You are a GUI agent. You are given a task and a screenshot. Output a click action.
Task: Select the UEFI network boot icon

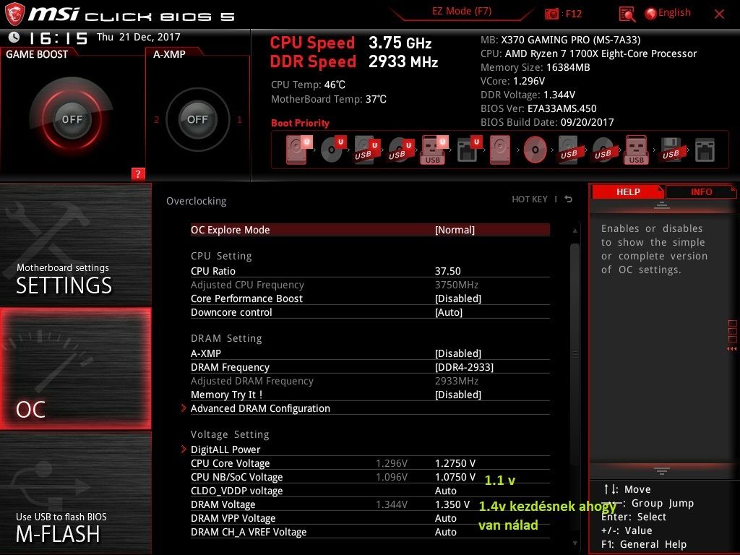(469, 150)
